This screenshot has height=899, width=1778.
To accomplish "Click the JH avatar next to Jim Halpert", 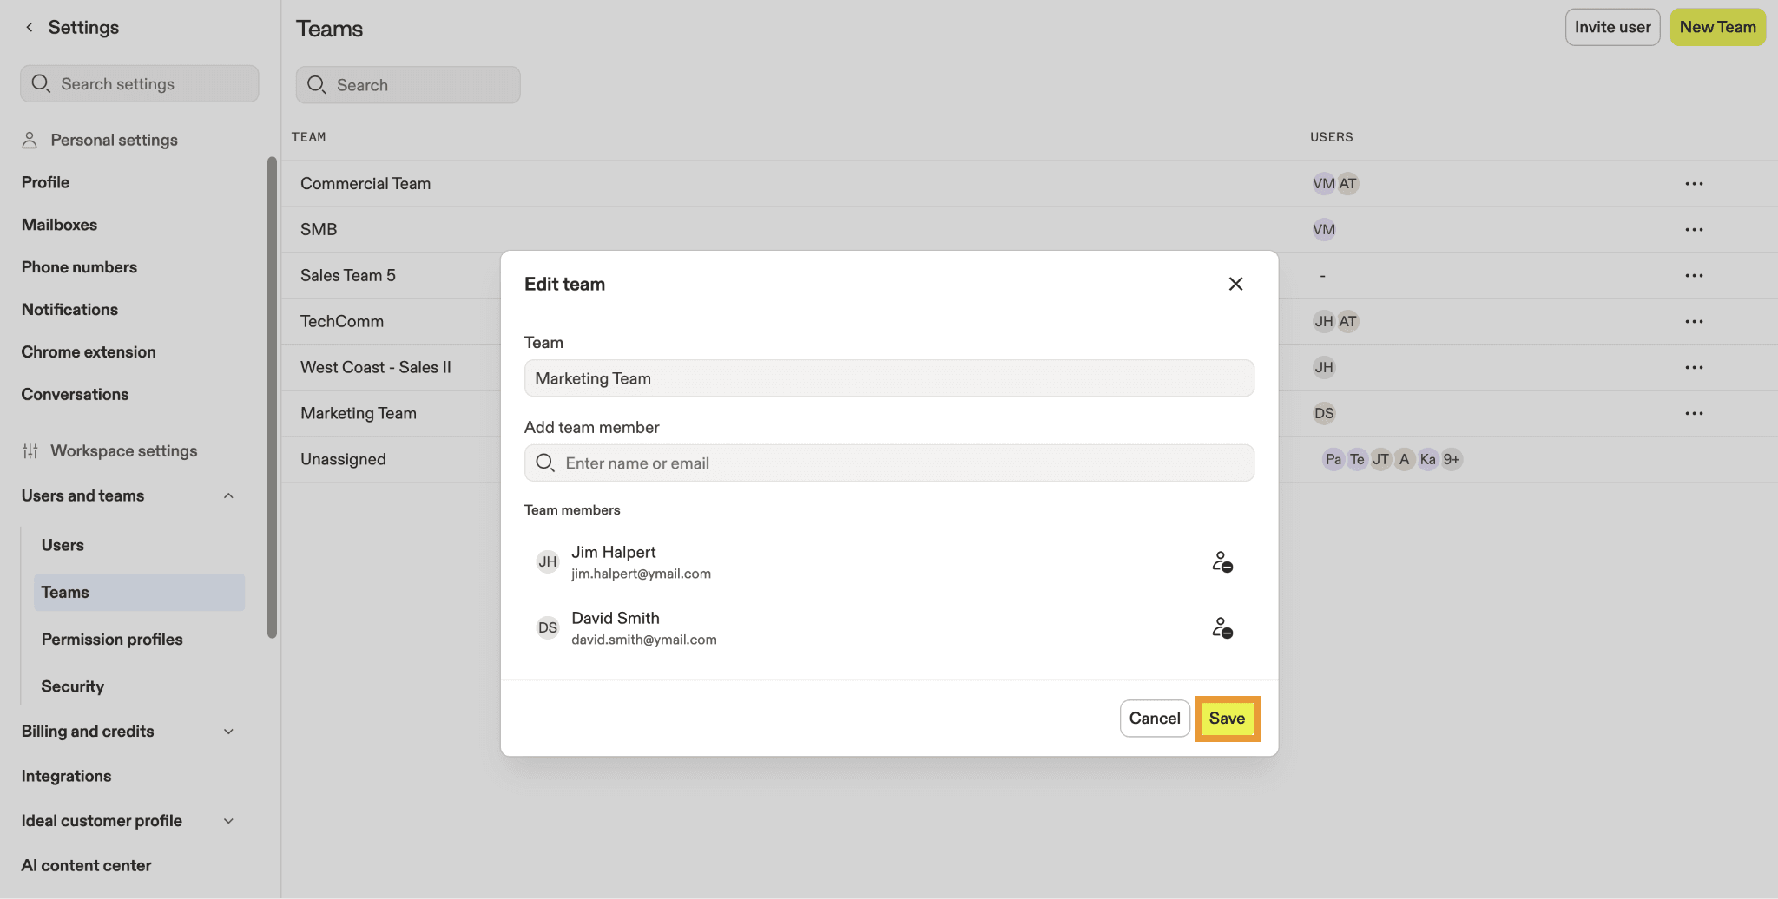I will point(548,562).
